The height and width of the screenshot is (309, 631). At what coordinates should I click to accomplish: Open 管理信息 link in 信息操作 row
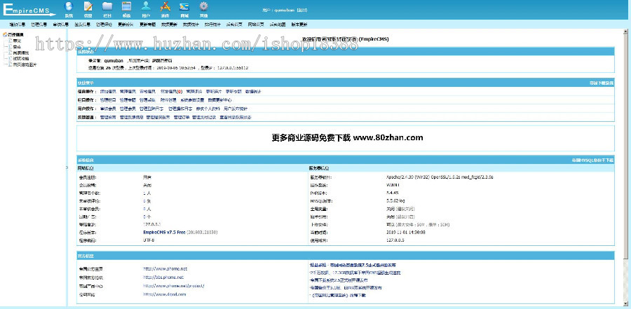(128, 91)
